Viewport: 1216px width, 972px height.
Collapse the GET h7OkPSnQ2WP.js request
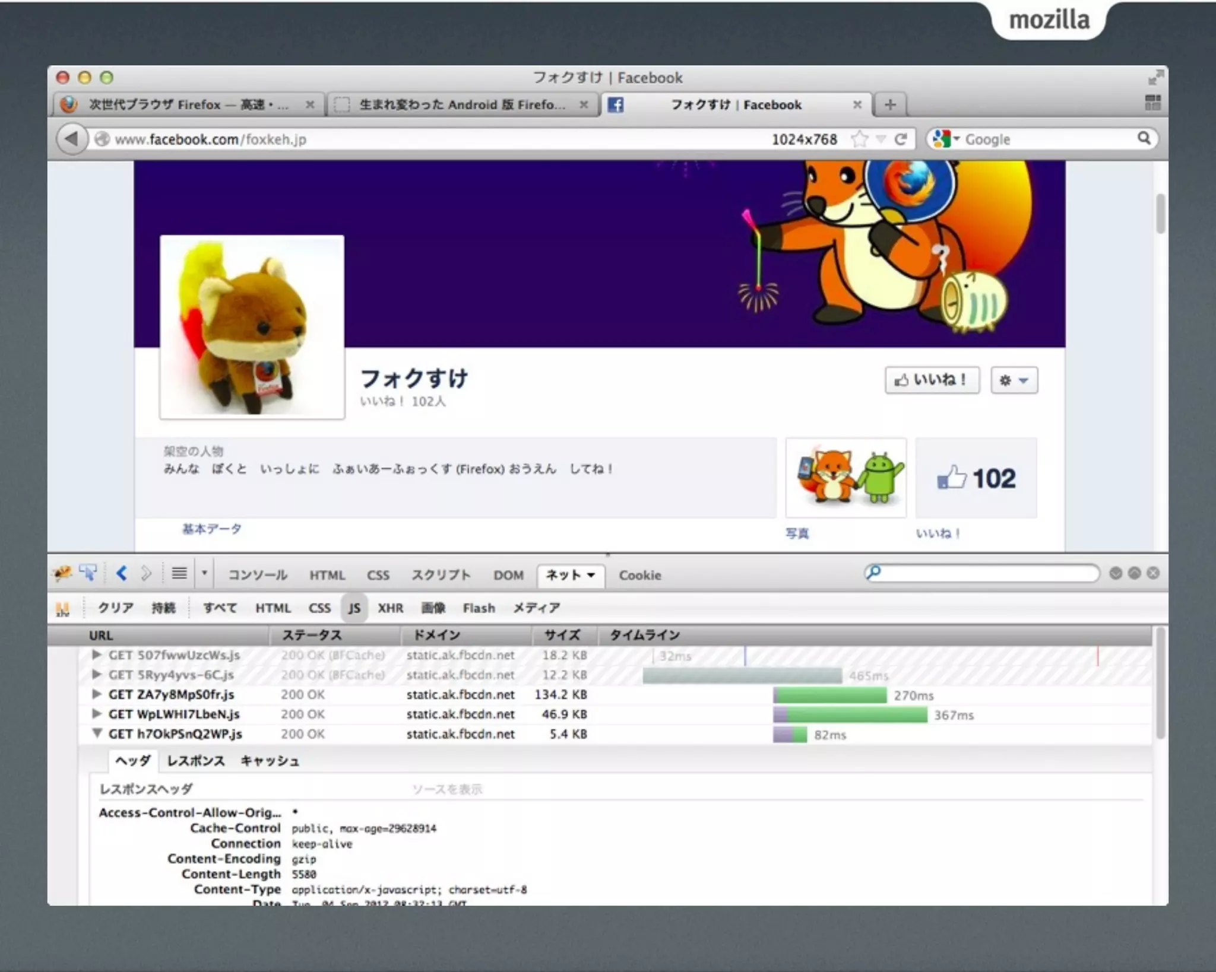[x=97, y=733]
